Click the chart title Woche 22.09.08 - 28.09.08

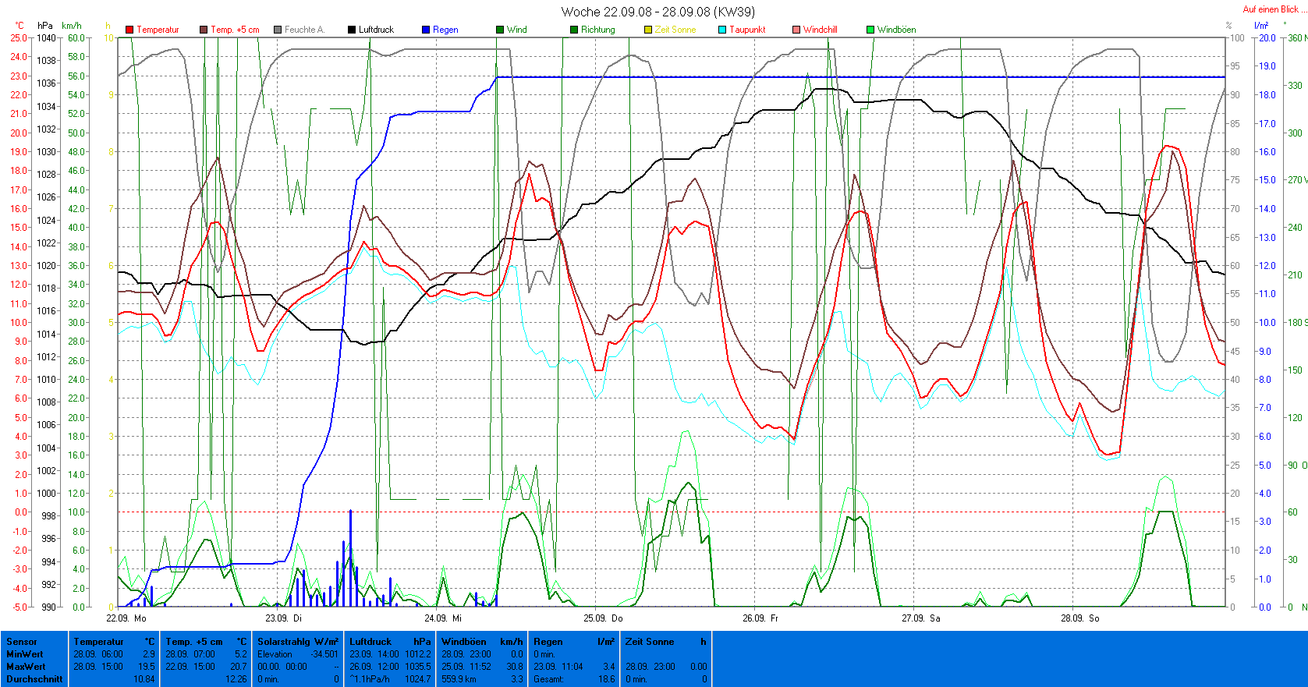[x=658, y=12]
